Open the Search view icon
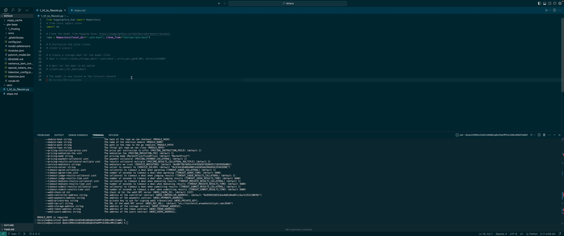 click(x=13, y=10)
